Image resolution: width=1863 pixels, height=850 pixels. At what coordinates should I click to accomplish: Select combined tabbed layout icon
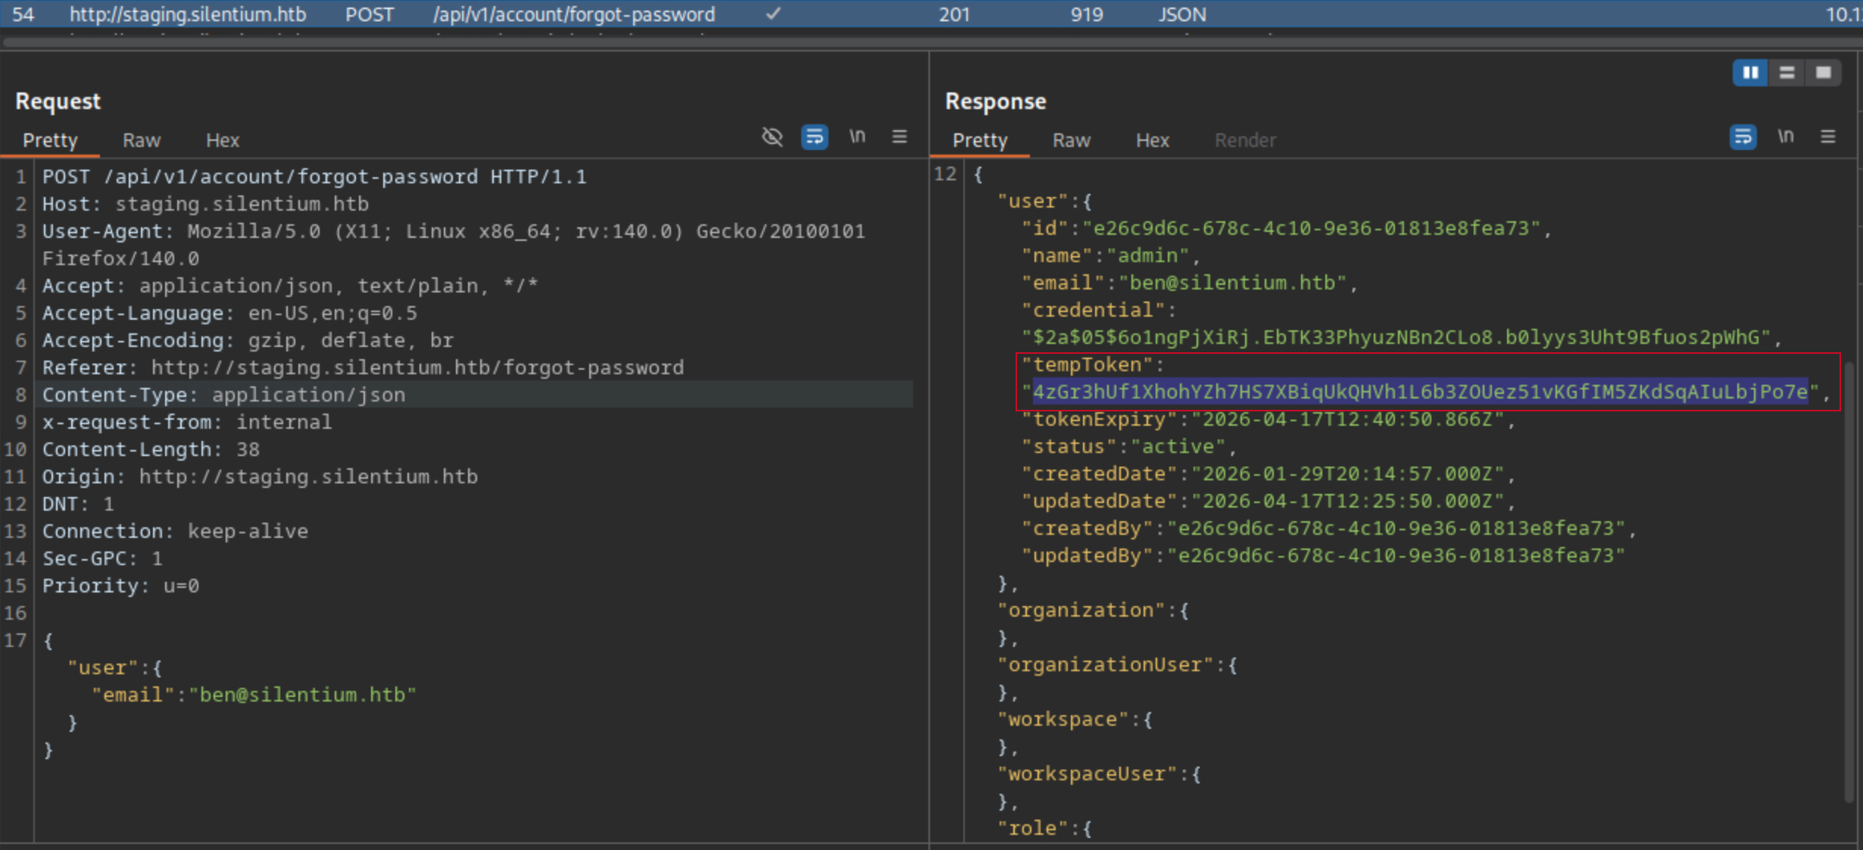pos(1823,73)
